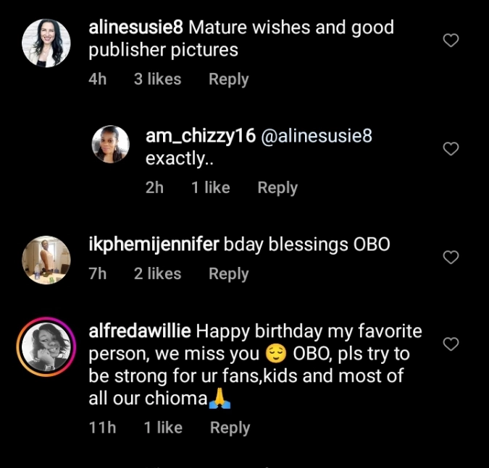Like ikphemijennifer's bday blessings comment
The width and height of the screenshot is (489, 468).
pyautogui.click(x=451, y=258)
